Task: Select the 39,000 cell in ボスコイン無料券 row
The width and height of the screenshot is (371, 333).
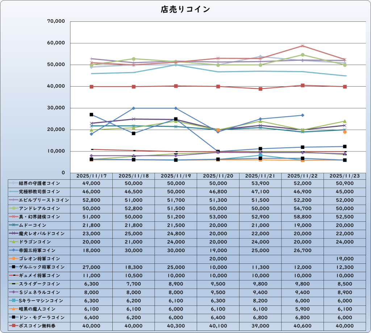Action: (260, 325)
